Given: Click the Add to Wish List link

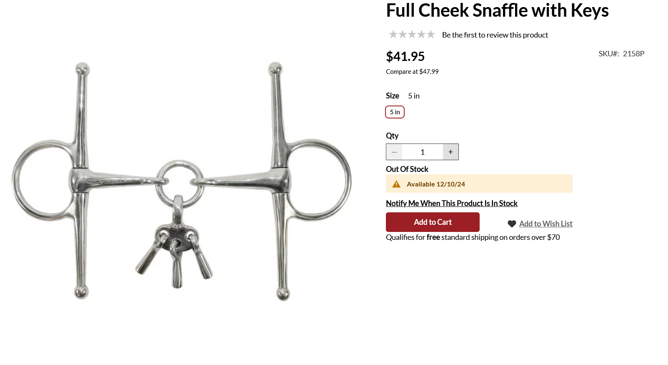Looking at the screenshot, I should [545, 224].
